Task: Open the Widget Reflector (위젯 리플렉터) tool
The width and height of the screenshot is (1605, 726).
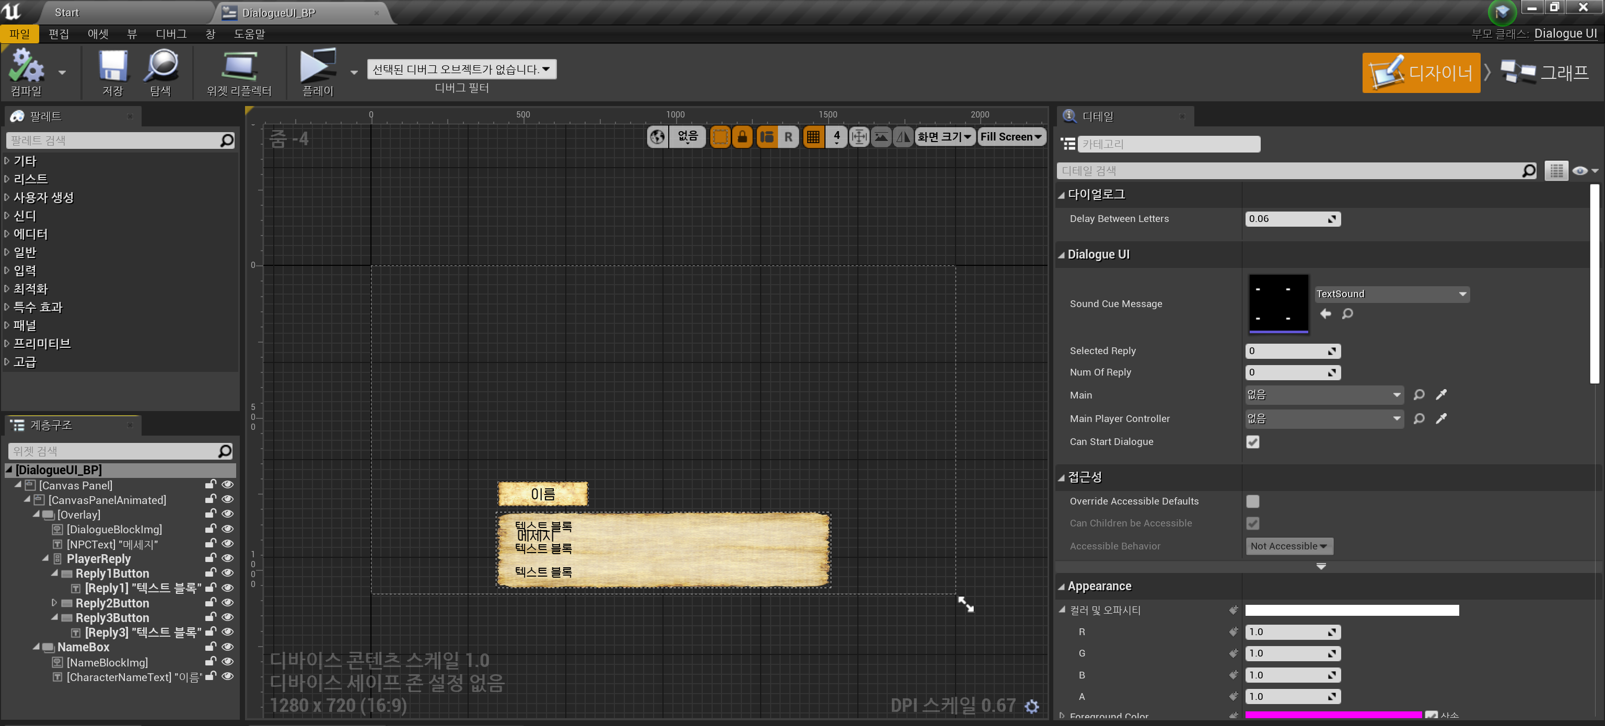Action: pos(239,66)
